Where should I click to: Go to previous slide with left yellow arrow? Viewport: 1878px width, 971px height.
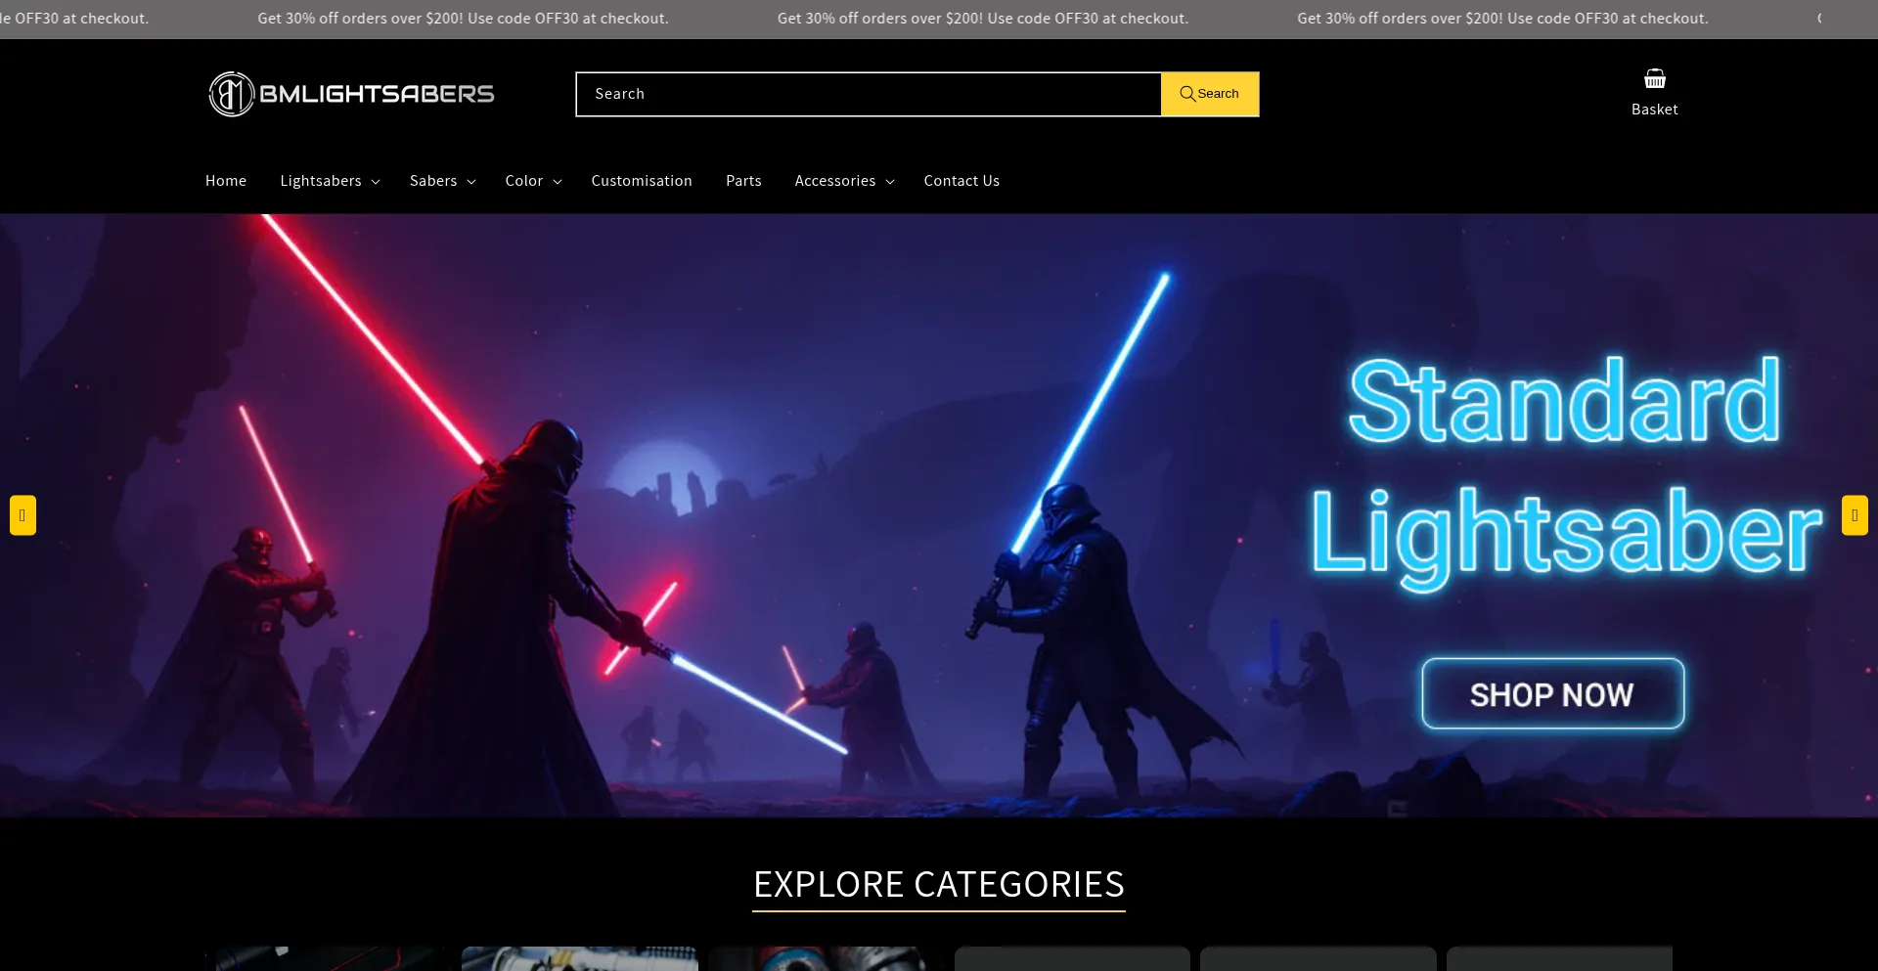pyautogui.click(x=22, y=515)
